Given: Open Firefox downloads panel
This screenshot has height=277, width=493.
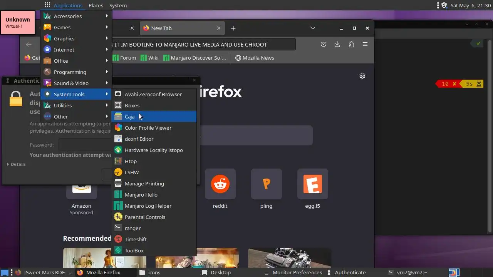Looking at the screenshot, I should [337, 44].
